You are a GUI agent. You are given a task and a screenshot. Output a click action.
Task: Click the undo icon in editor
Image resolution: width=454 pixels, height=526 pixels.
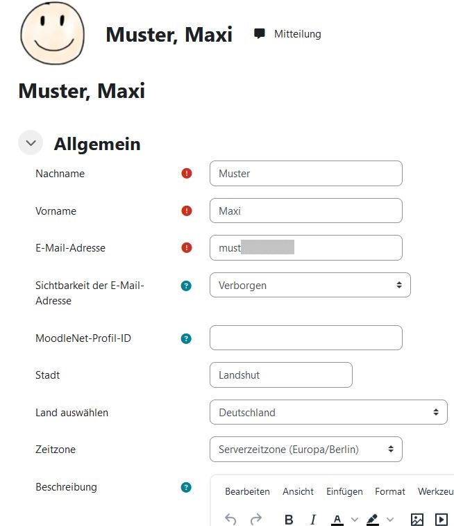pos(231,519)
